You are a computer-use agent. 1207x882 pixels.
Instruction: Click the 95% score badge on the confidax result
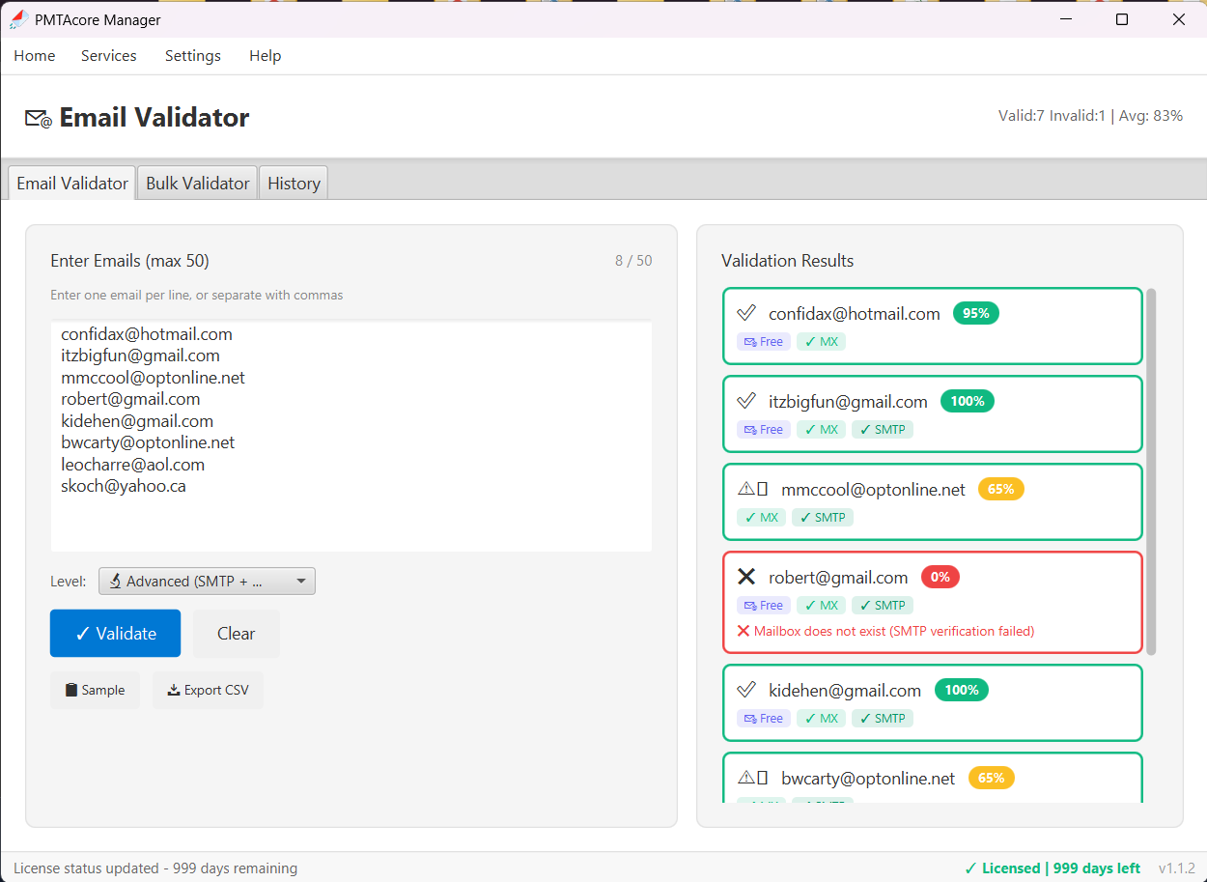point(975,312)
